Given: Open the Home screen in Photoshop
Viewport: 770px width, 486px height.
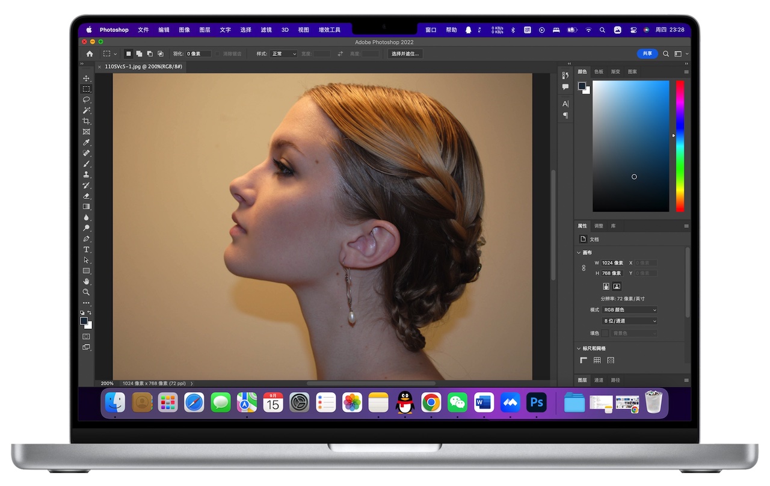Looking at the screenshot, I should (x=89, y=54).
